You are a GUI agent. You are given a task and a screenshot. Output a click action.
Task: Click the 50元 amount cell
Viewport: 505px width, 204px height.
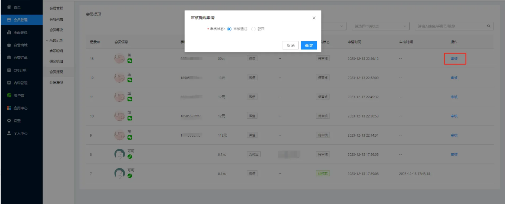(x=222, y=59)
